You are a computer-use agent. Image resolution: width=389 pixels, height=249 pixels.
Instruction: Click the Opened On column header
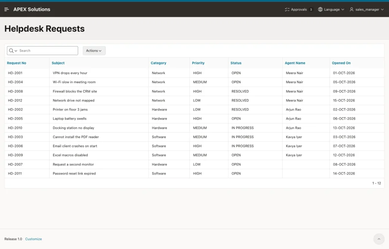coord(341,63)
